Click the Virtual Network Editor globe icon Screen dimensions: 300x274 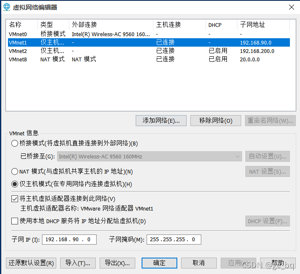pos(7,7)
